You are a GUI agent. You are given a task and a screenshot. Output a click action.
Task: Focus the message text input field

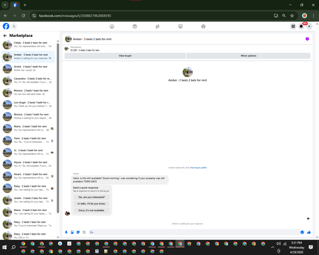pos(195,232)
